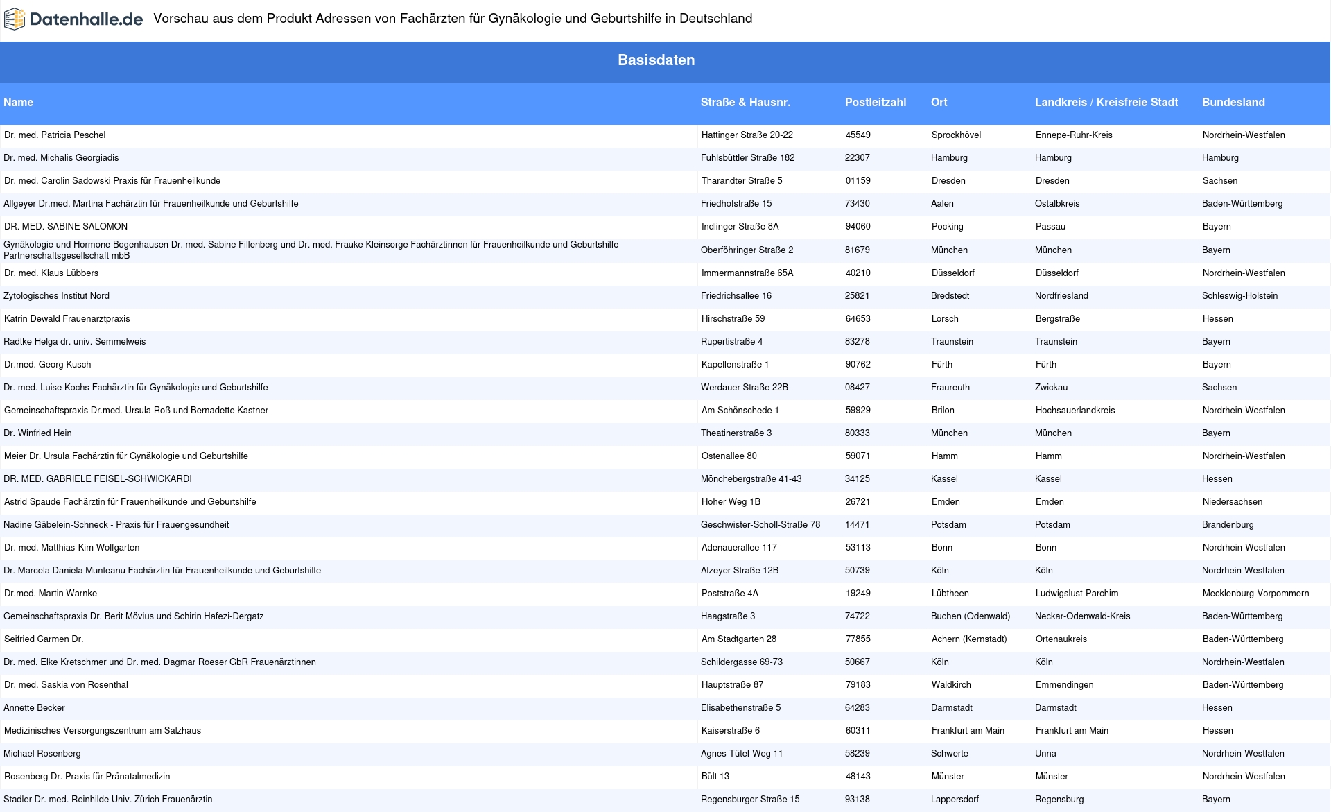Screen dimensions: 1331x812
Task: Click Dr. med. Carolin Sadowski Praxis row name
Action: 112,181
